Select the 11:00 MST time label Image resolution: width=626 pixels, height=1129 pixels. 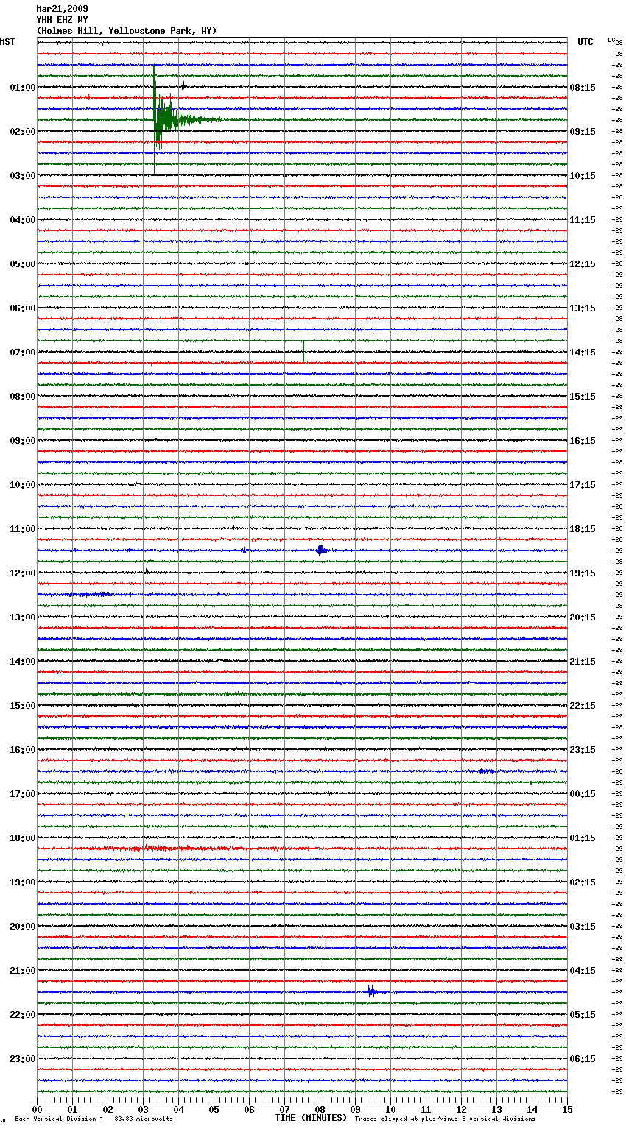coord(23,529)
